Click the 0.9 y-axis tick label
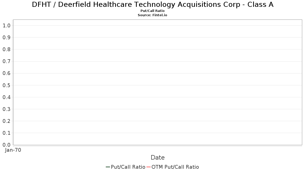305x171 pixels. coord(7,37)
